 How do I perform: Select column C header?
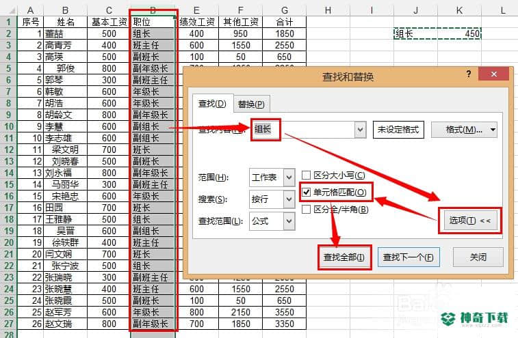click(x=109, y=10)
